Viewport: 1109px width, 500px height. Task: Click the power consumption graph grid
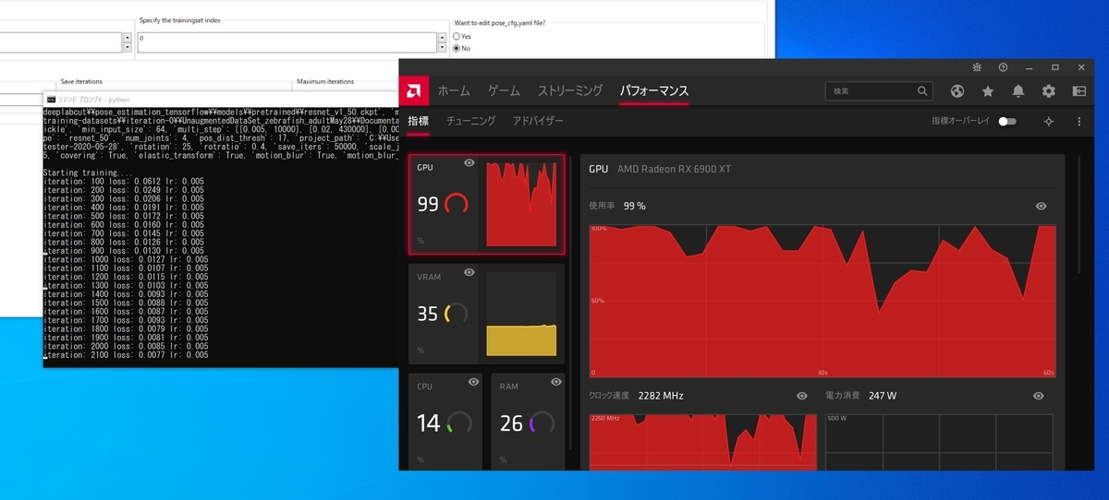tap(940, 442)
